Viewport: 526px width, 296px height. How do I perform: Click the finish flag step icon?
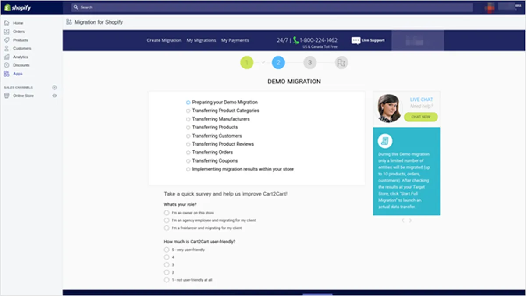341,63
